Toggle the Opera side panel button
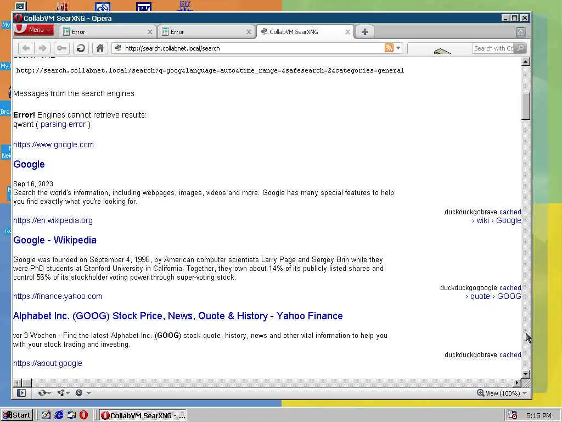 tap(21, 393)
